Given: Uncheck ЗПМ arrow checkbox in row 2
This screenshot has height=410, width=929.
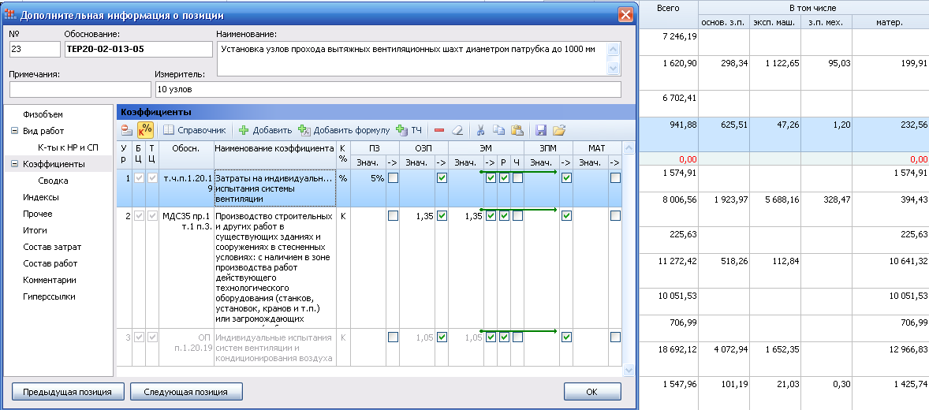Looking at the screenshot, I should [565, 216].
